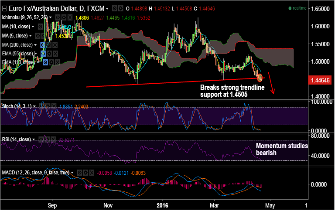The image size is (335, 211).
Task: Click the current price label 1.44646
Action: pos(320,81)
